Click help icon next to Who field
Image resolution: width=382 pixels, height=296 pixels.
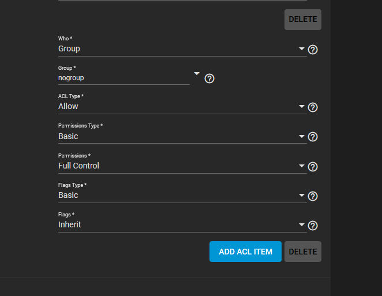click(x=313, y=50)
